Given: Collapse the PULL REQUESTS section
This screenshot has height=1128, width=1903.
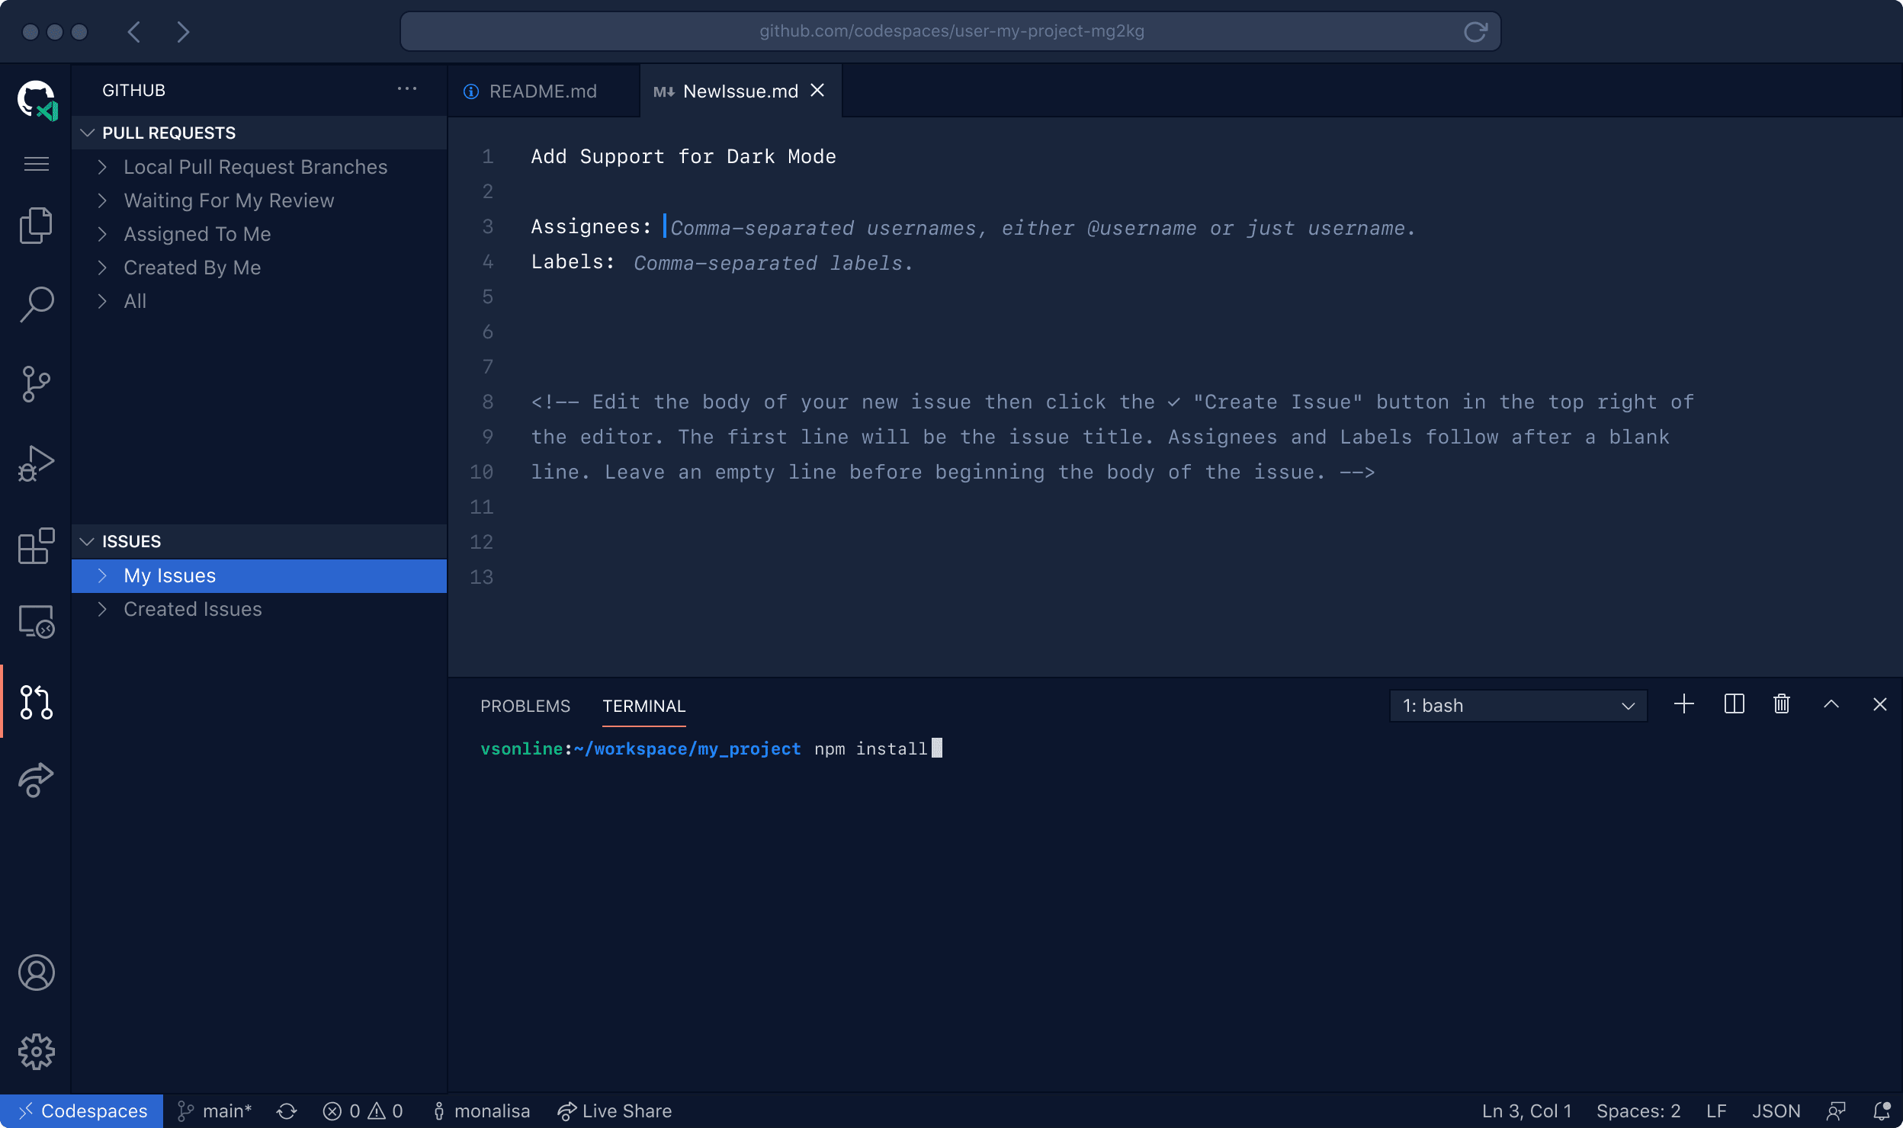Looking at the screenshot, I should [88, 133].
